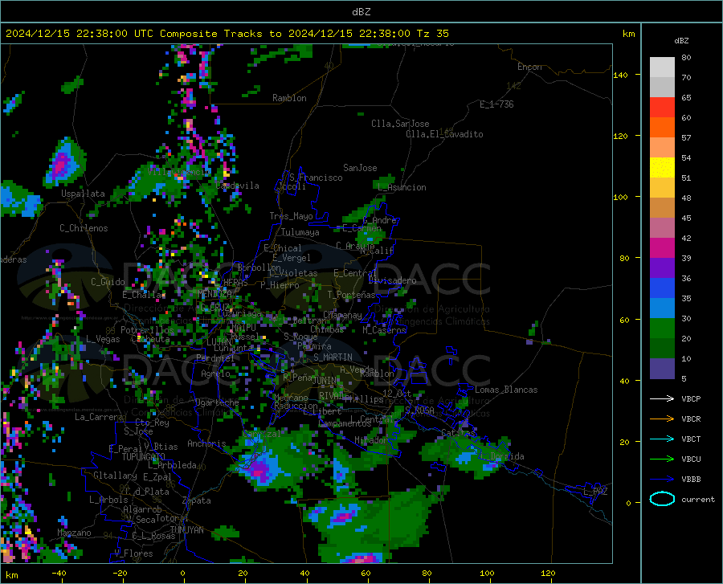The height and width of the screenshot is (584, 723).
Task: Select the yellow 54 dBZ color swatch
Action: point(662,168)
